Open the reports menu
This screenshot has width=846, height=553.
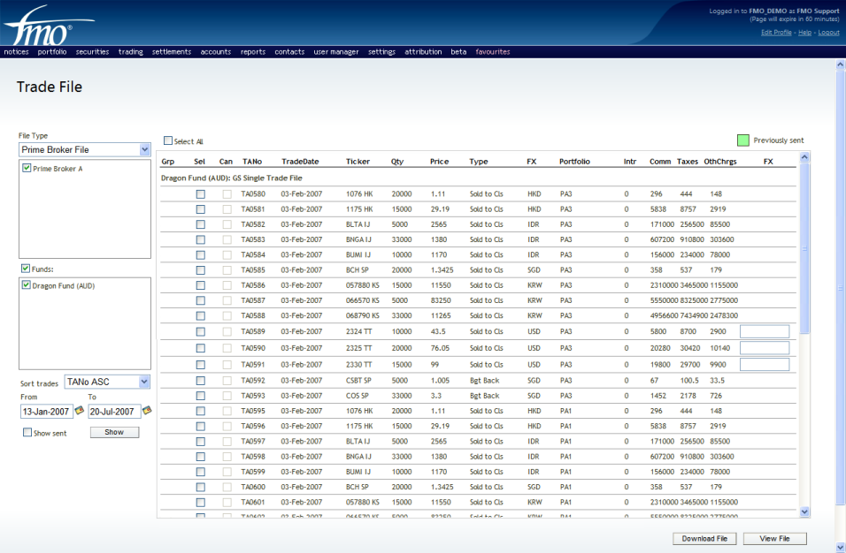point(253,52)
